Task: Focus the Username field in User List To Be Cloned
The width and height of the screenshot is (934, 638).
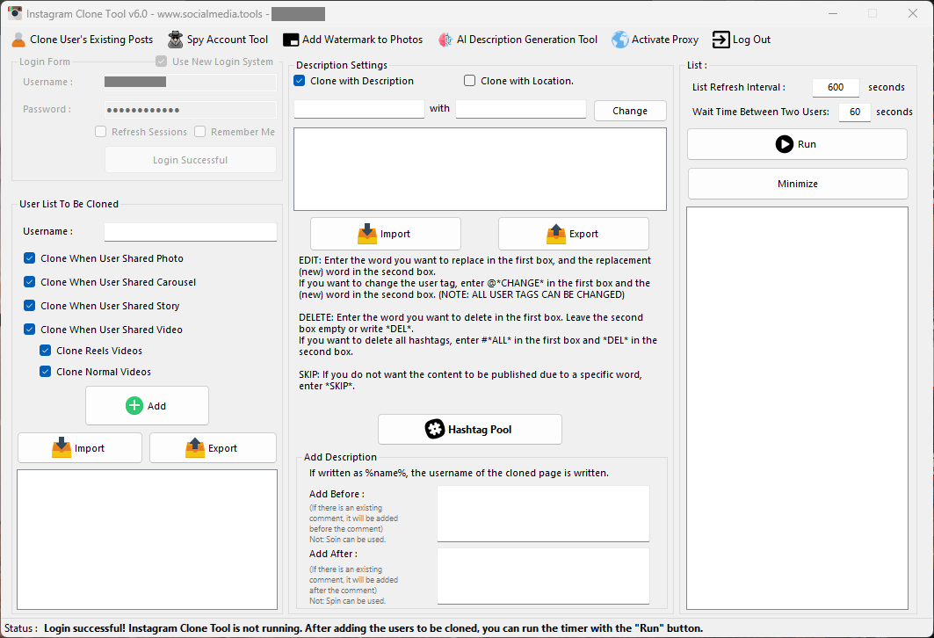Action: click(191, 232)
